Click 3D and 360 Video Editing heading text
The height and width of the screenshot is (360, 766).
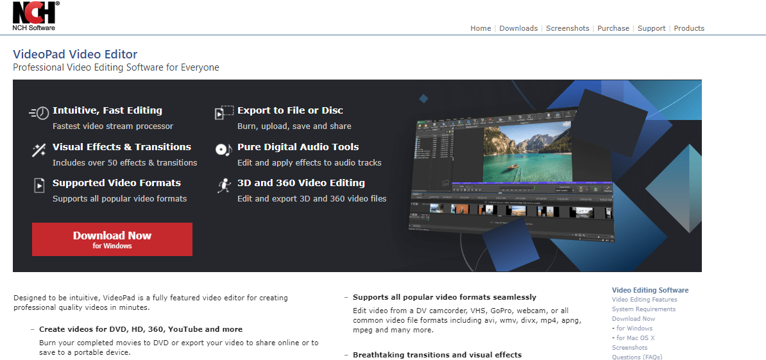pos(301,183)
